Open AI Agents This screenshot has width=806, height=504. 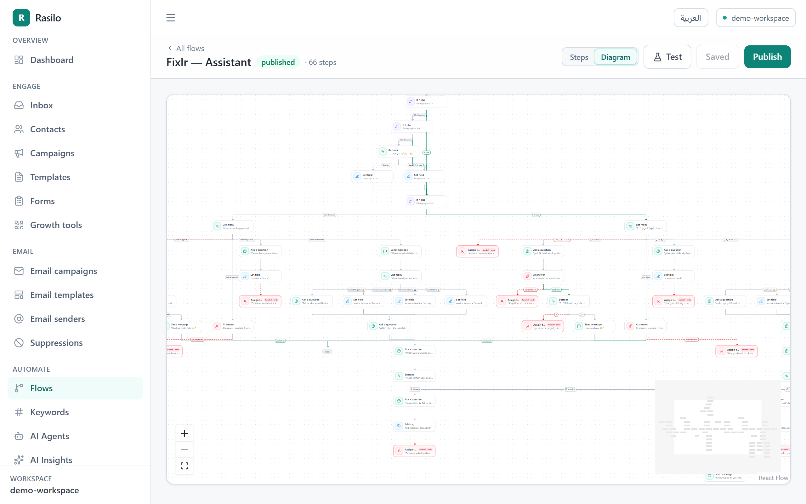tap(75, 436)
